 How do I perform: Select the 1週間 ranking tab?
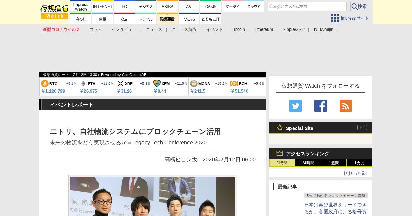pyautogui.click(x=334, y=163)
